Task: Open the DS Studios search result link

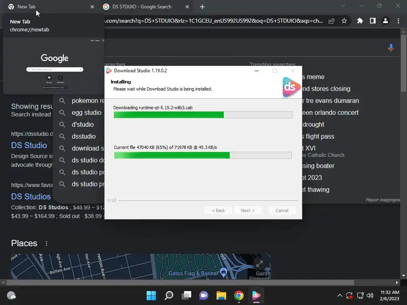Action: pos(31,197)
